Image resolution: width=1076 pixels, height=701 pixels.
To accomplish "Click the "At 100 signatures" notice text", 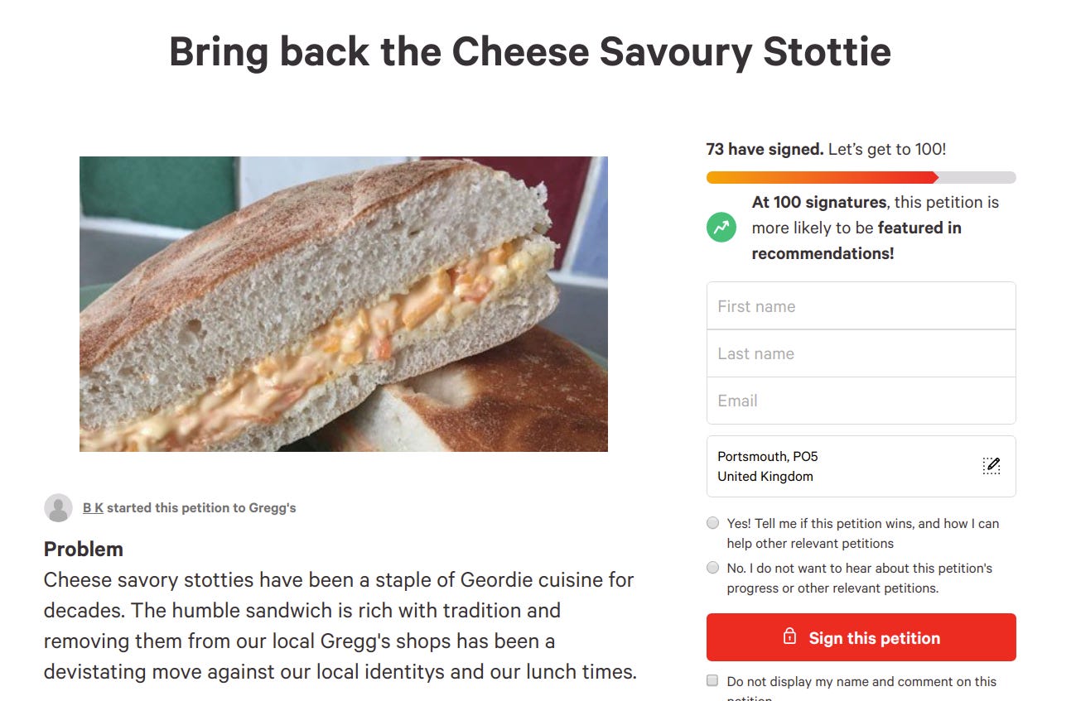I will point(874,228).
